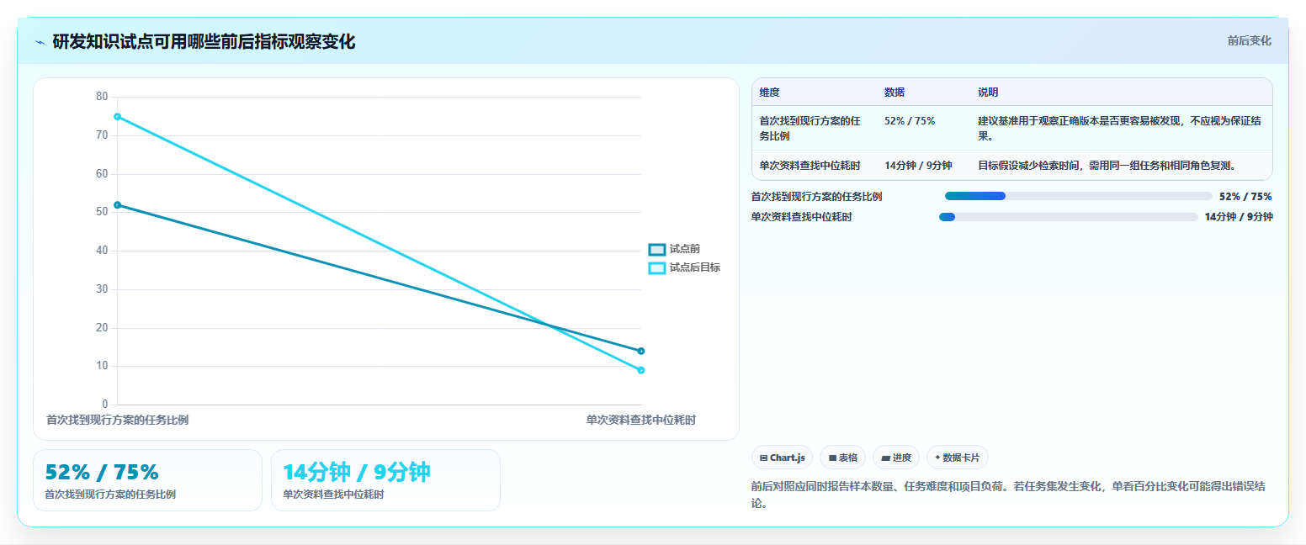Click the title 研发知识试点可用哪些前后指标观察变化

click(204, 42)
